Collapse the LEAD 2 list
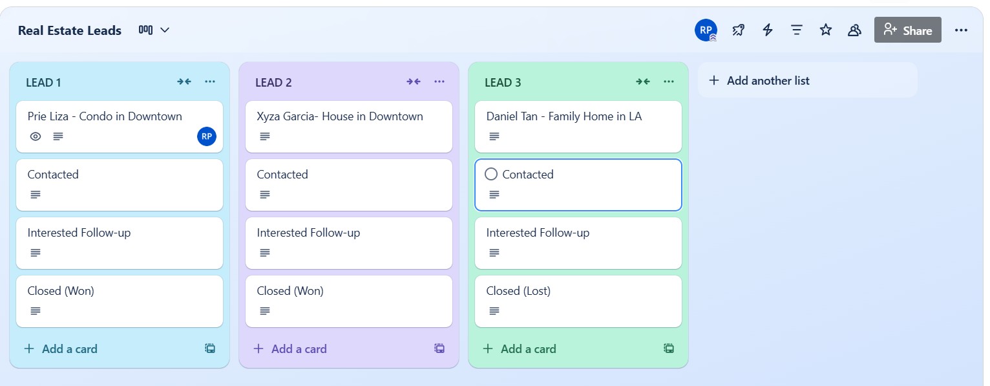 414,81
